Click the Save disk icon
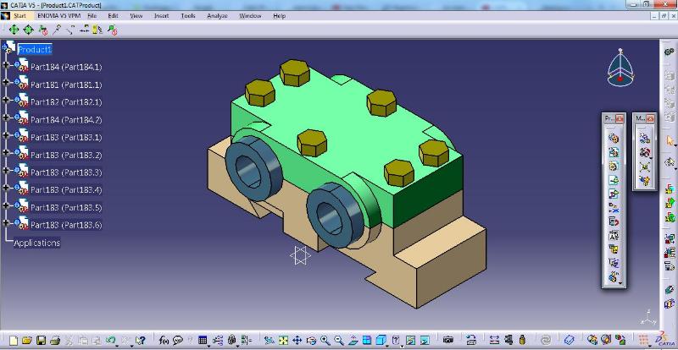Screen dimensions: 678x350 click(41, 341)
